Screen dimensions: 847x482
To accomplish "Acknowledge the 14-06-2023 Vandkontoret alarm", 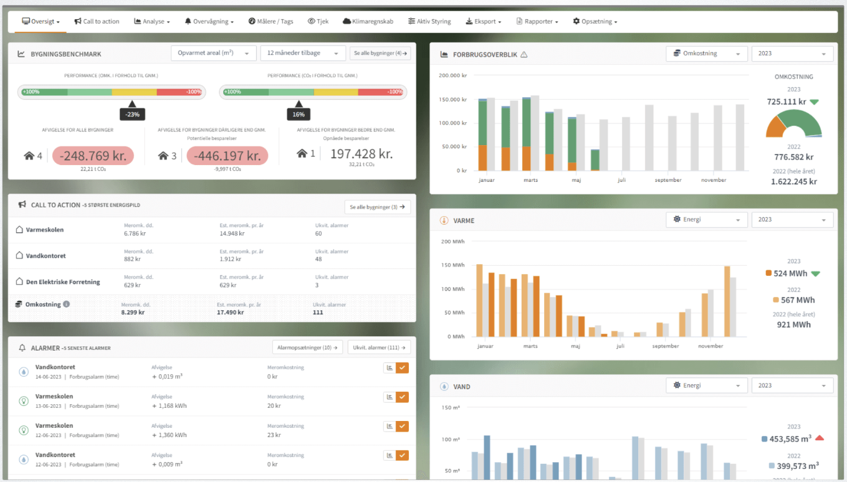I will [403, 368].
